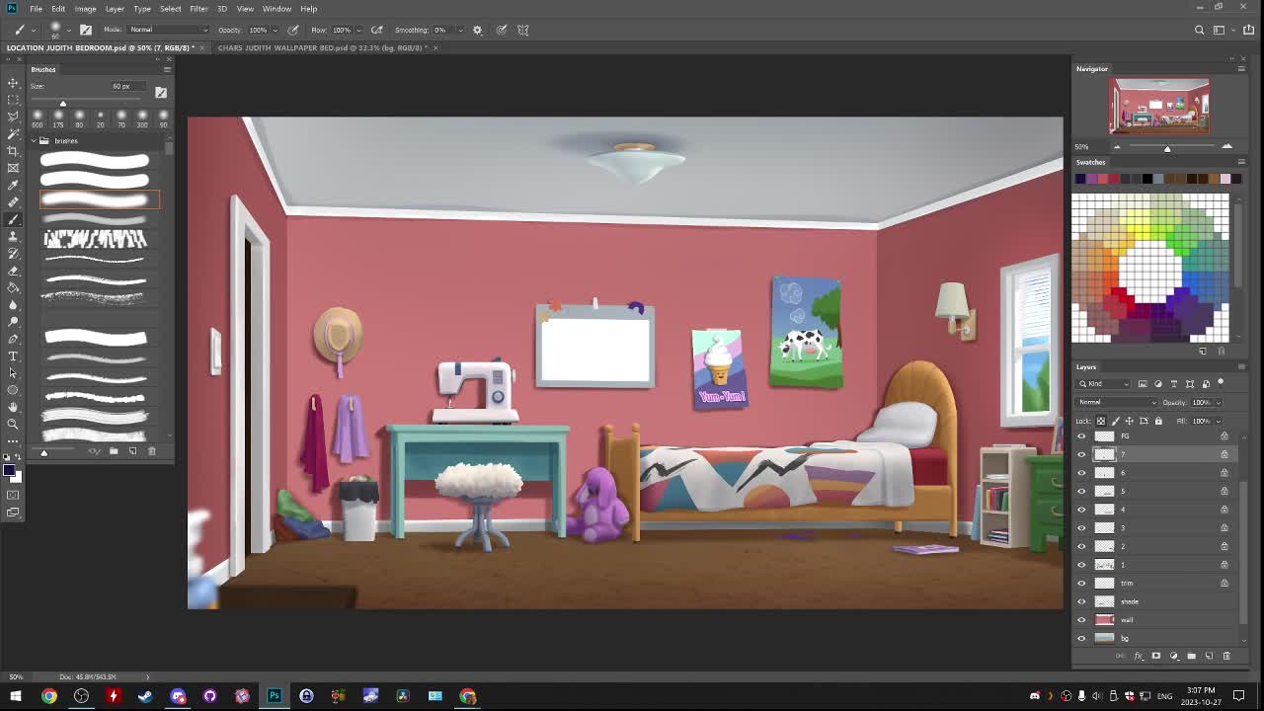Hide the FG layer
The width and height of the screenshot is (1264, 711).
pos(1081,435)
